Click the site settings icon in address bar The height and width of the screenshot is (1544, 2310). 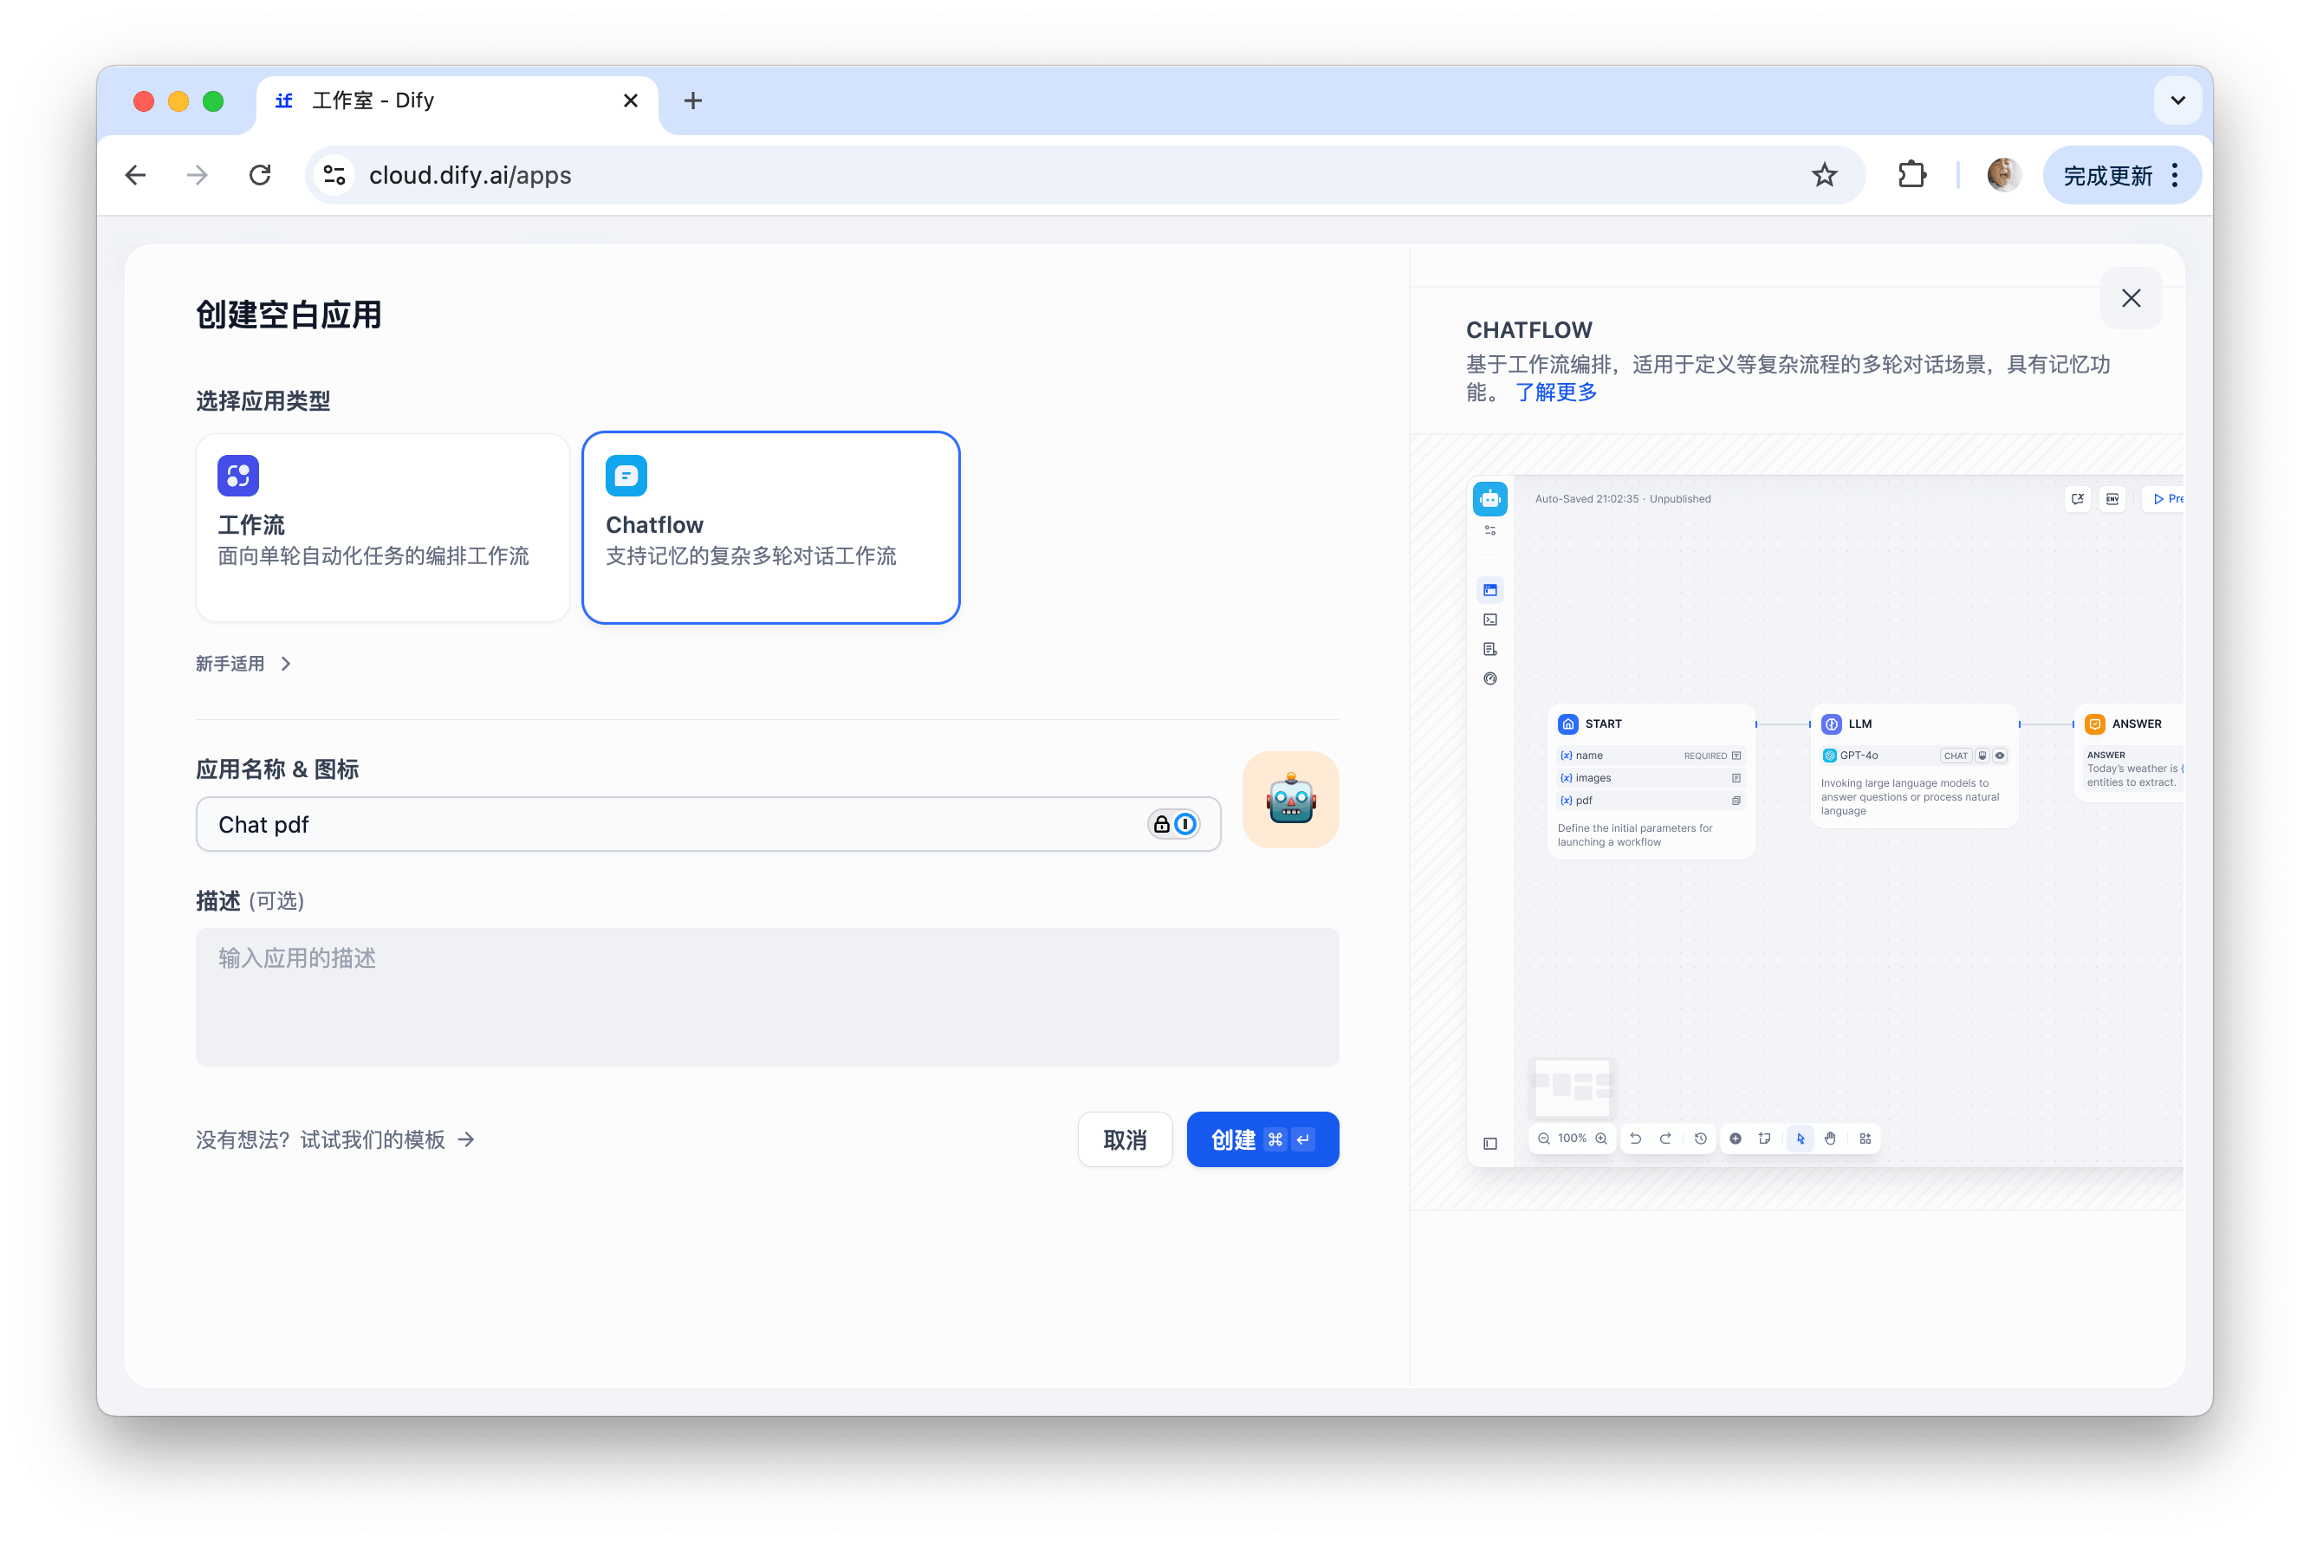334,175
